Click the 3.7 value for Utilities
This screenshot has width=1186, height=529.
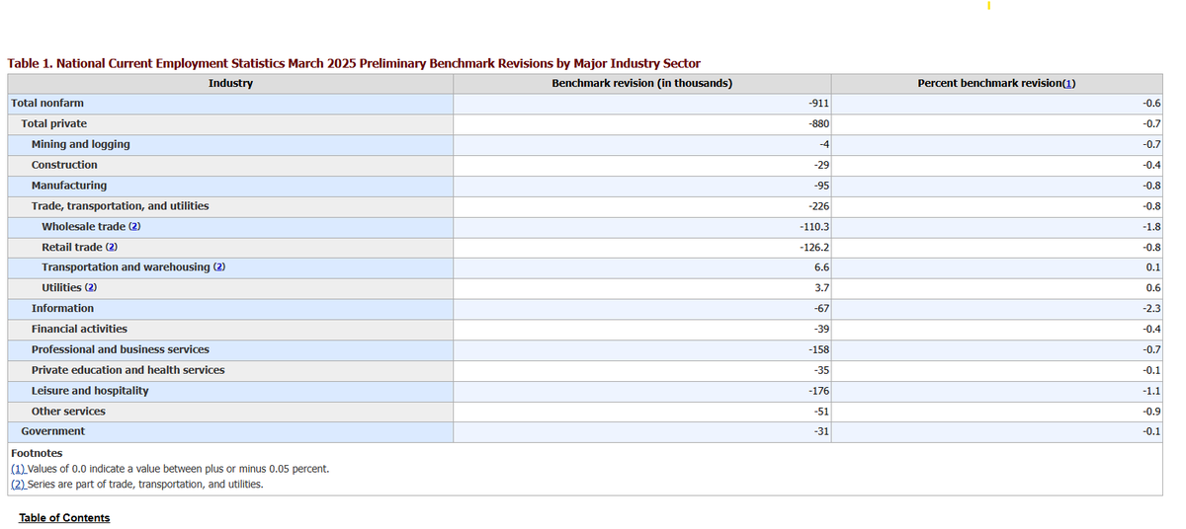pos(821,288)
